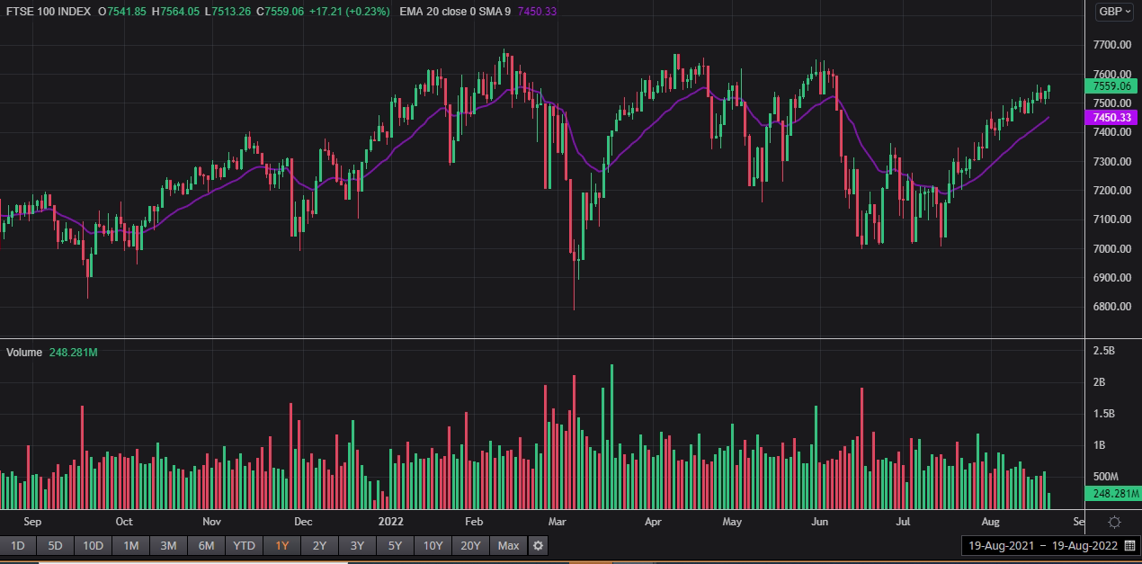Click the 2022 label on time axis
The width and height of the screenshot is (1142, 564).
click(392, 521)
